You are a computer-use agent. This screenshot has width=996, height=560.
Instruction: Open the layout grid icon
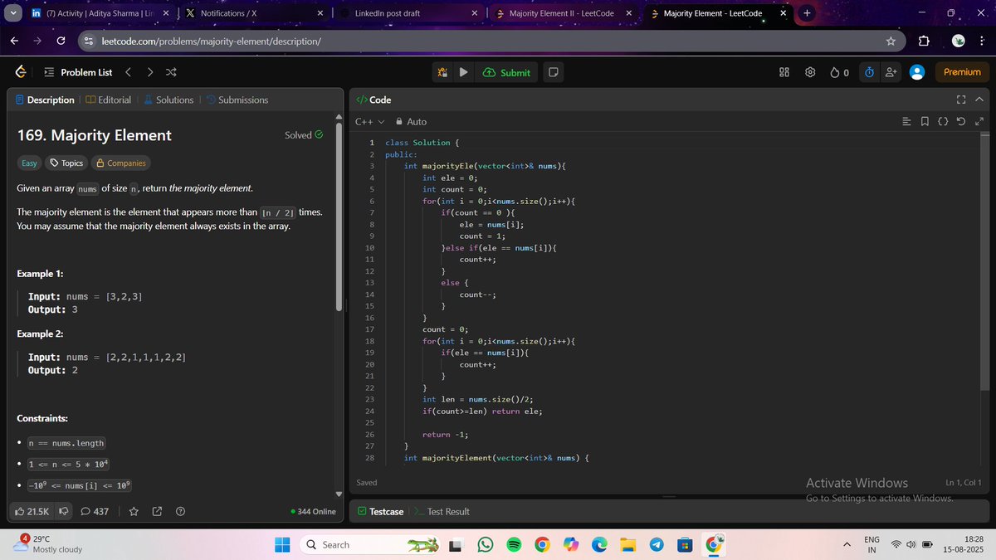[784, 72]
